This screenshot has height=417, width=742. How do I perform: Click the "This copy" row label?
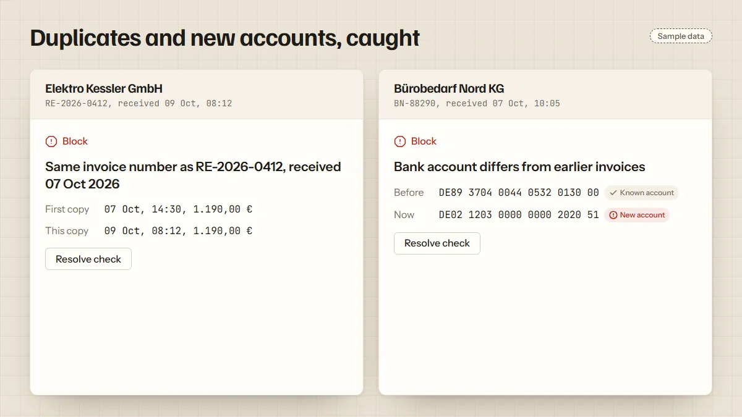[67, 231]
